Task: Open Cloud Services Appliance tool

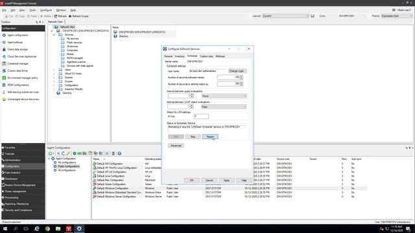Action: tap(21, 56)
